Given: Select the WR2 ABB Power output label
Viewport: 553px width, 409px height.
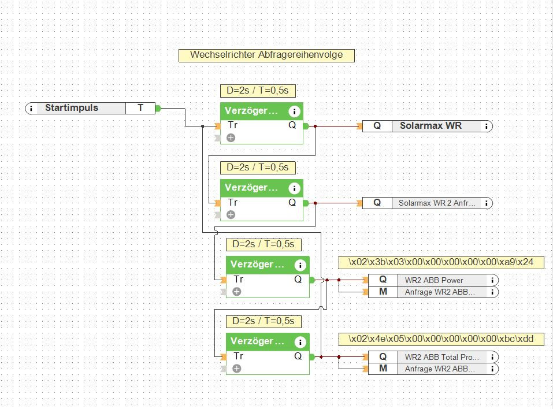Looking at the screenshot, I should (434, 280).
